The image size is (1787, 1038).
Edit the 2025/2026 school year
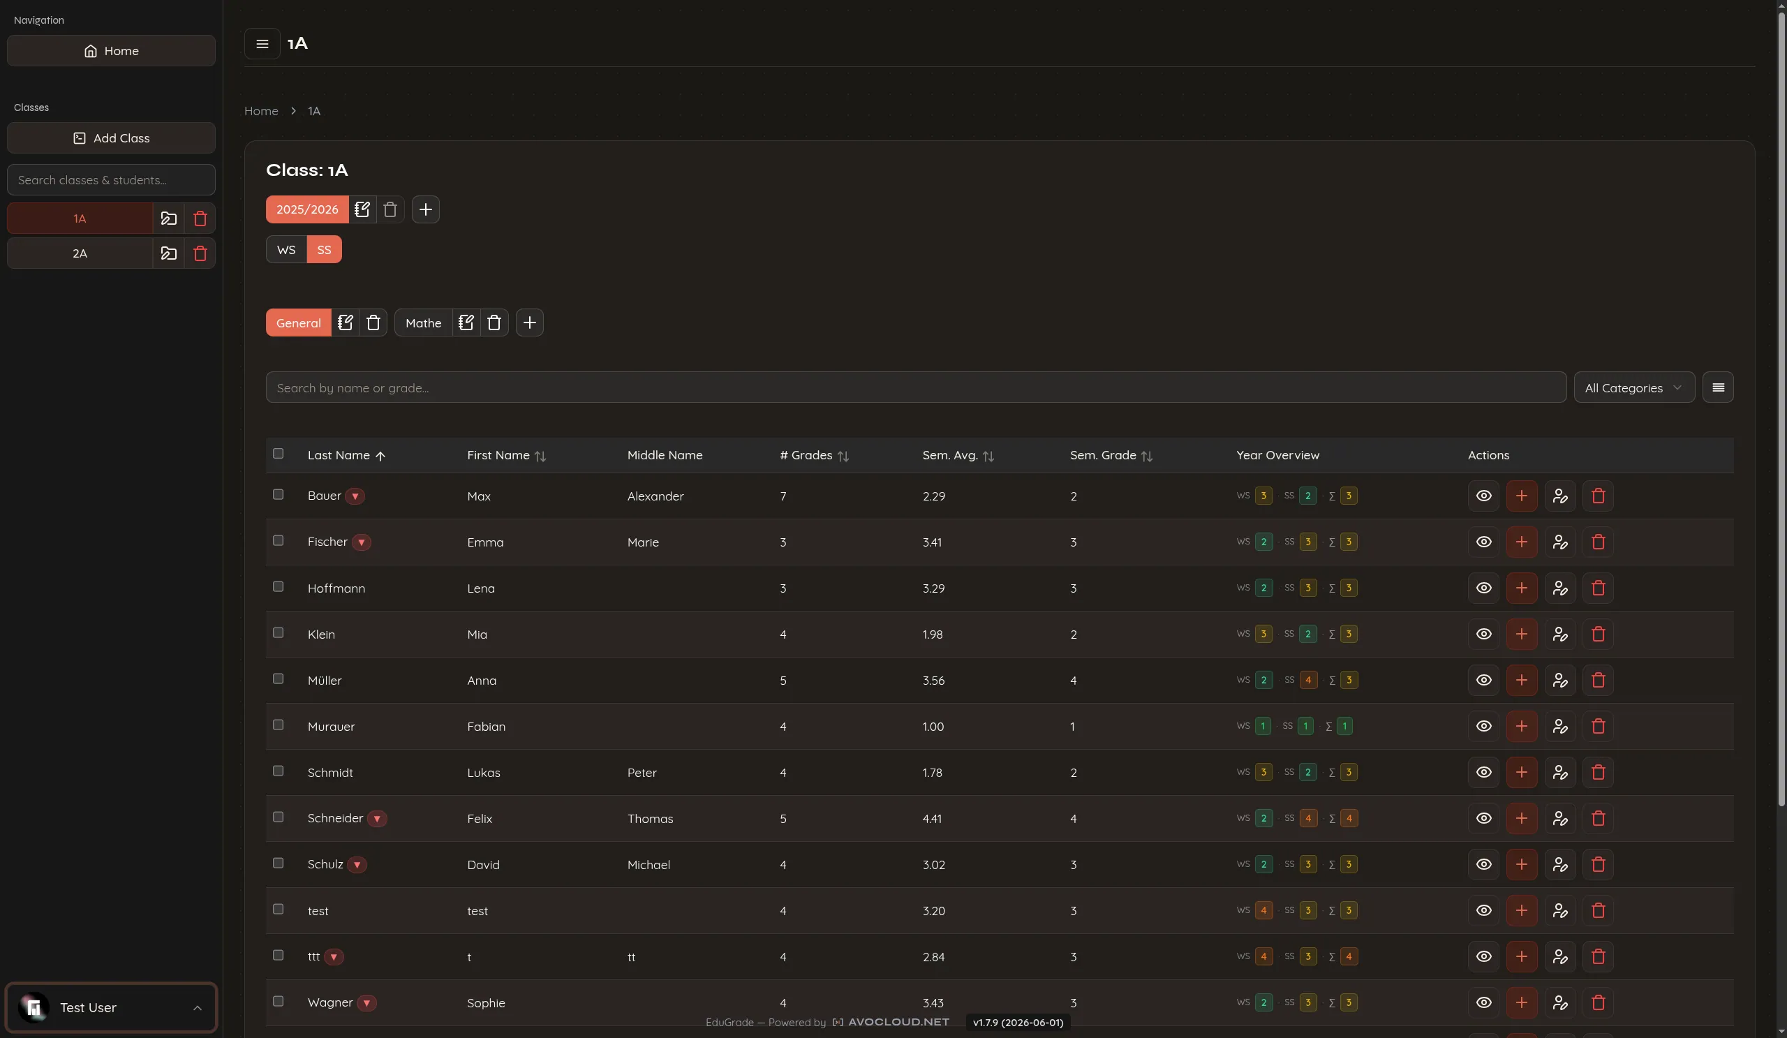[362, 209]
